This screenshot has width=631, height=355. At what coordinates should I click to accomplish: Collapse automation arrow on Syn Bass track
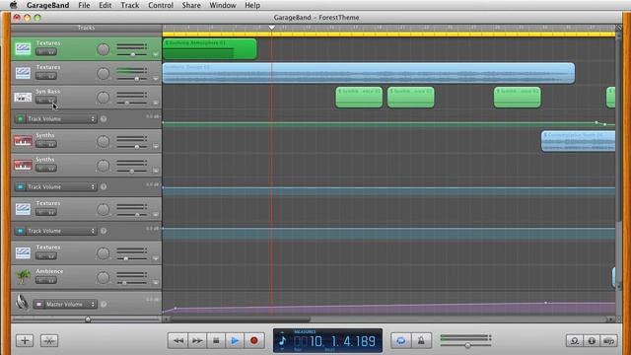coord(156,103)
